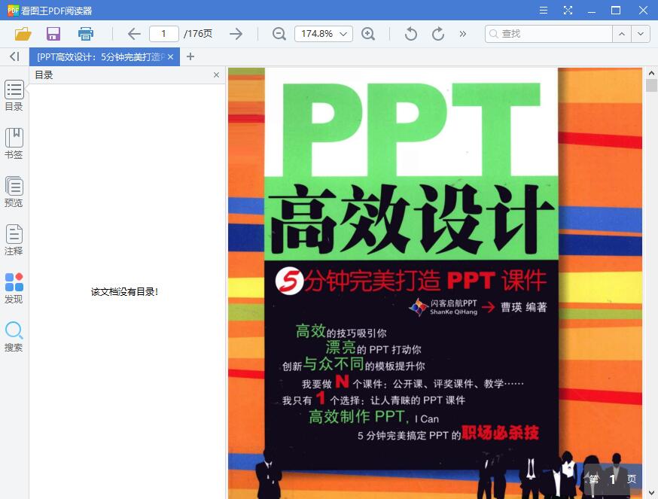Enter fullscreen mode via the expand icon
Screen dimensions: 658x499
[x=568, y=10]
